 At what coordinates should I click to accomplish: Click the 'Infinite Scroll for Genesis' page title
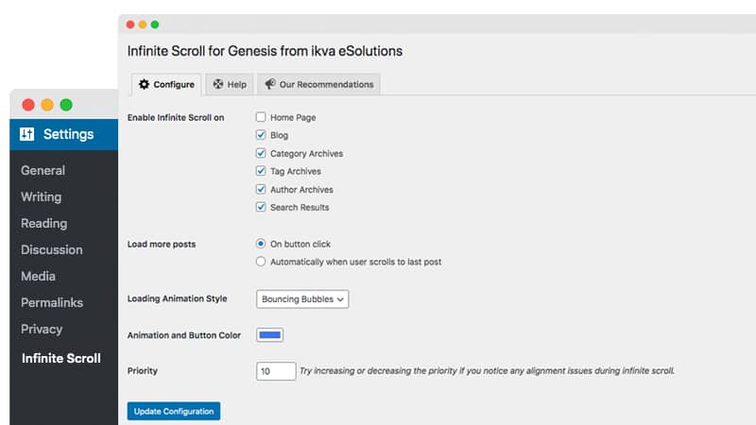(265, 51)
